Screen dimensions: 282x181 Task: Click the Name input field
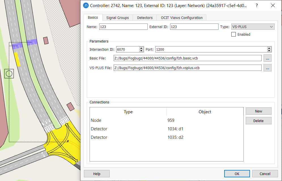click(123, 27)
